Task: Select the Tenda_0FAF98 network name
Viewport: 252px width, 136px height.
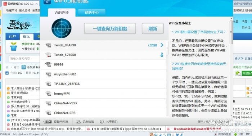Action: pos(65,45)
